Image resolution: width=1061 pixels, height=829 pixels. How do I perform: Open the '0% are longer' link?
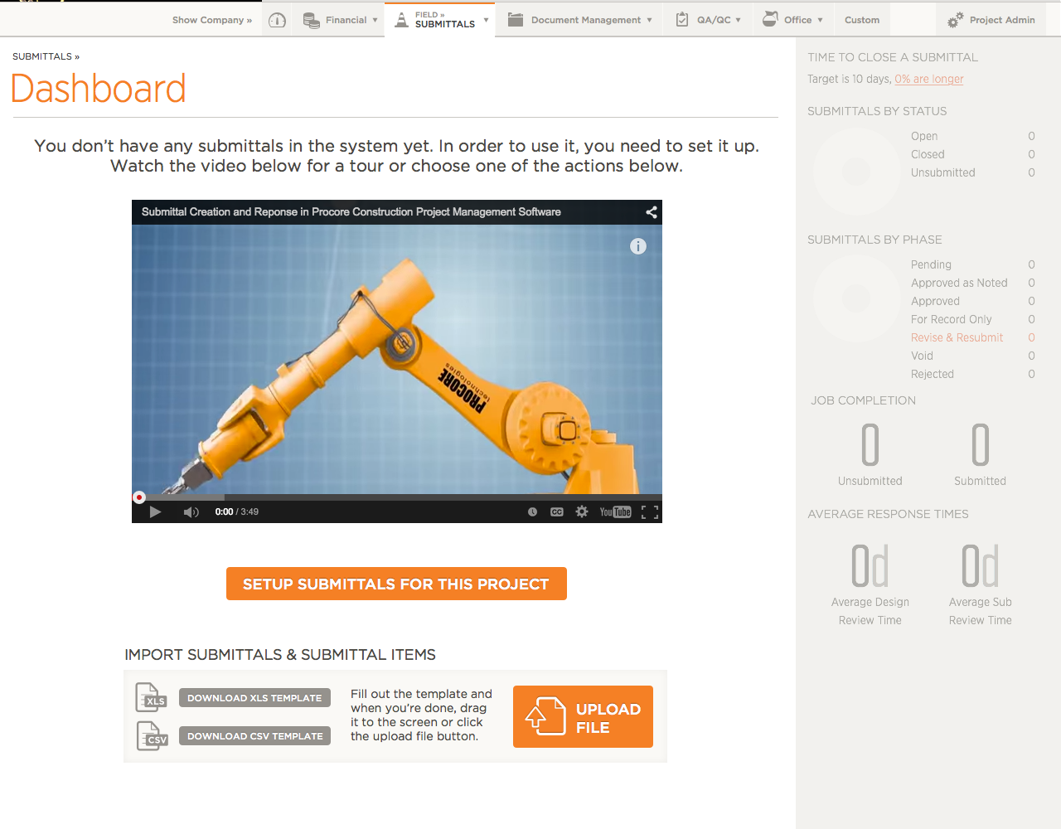coord(929,79)
